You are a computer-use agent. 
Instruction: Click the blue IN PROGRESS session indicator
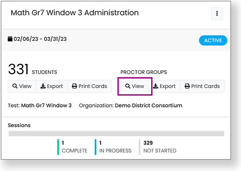point(96,147)
